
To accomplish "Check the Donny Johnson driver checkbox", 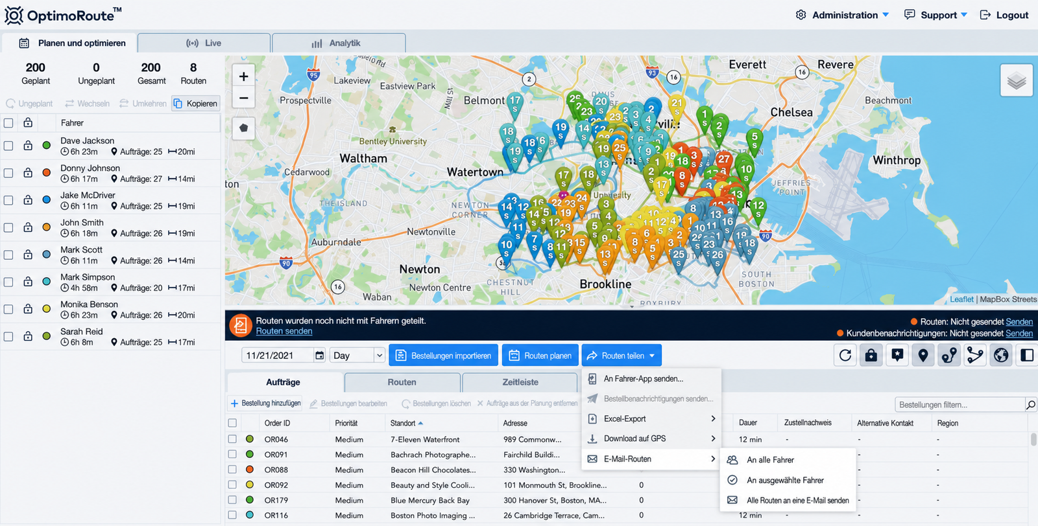I will point(8,173).
